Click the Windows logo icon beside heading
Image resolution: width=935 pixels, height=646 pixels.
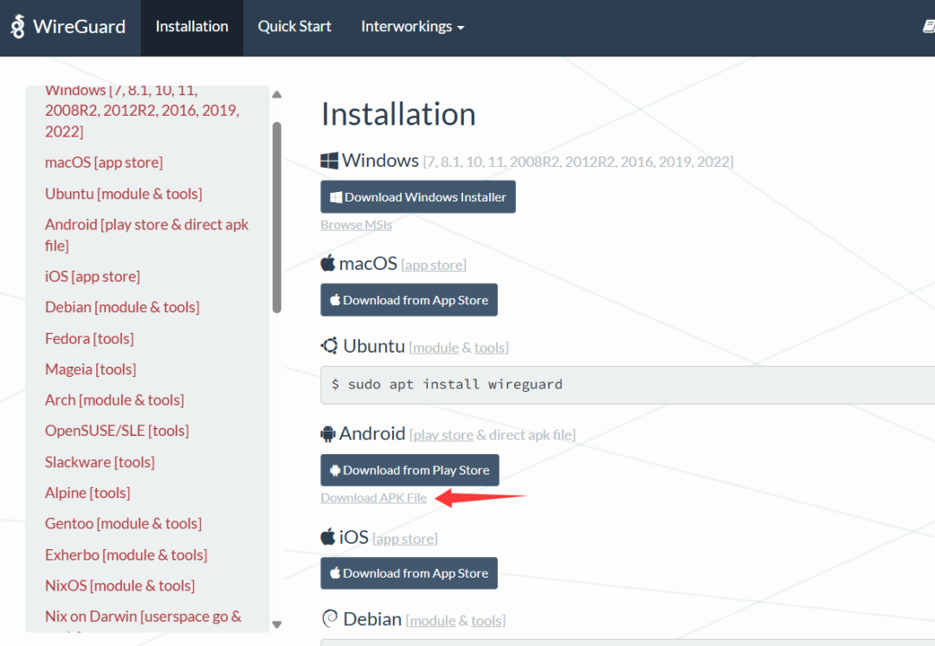329,161
